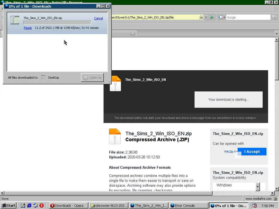
Task: Click 'www.mediafire.com' in status bar
Action: 258,199
